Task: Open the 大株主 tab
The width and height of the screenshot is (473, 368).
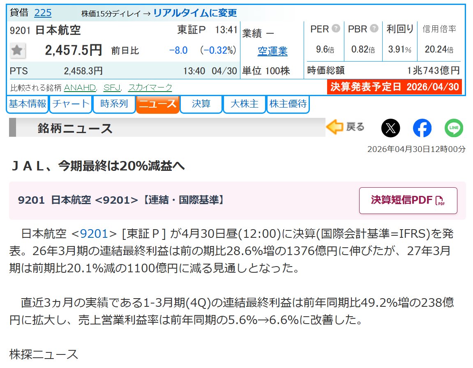Action: point(245,104)
